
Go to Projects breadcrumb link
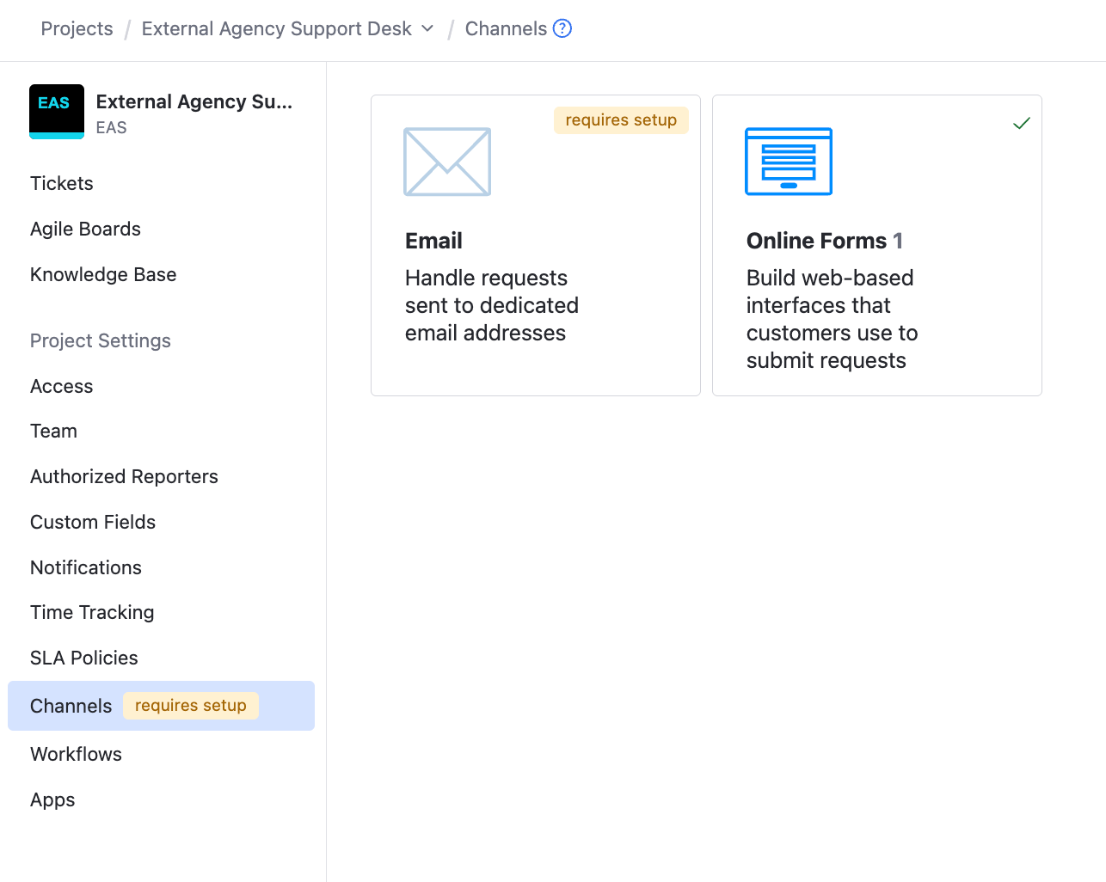[x=77, y=28]
